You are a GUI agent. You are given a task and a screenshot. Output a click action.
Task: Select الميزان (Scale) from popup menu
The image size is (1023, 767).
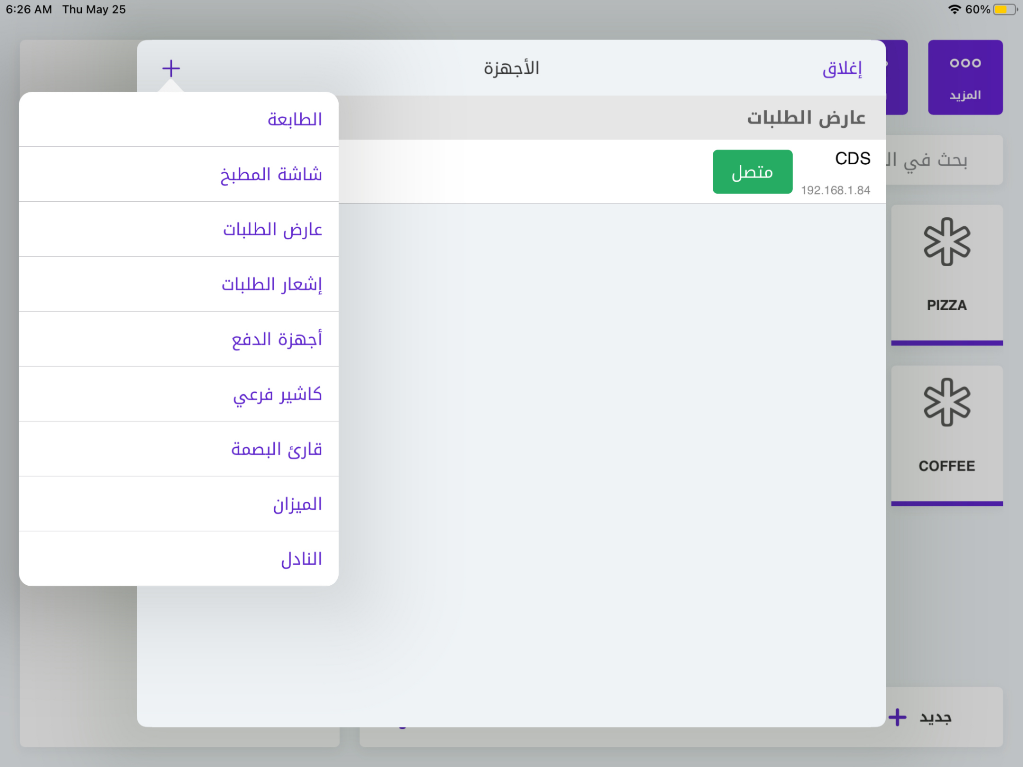(297, 504)
